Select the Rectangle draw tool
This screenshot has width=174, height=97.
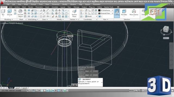(x=44, y=16)
